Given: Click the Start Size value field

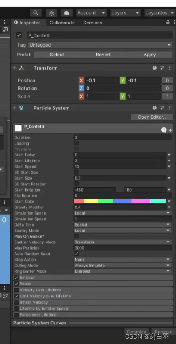Looking at the screenshot, I should point(120,178).
